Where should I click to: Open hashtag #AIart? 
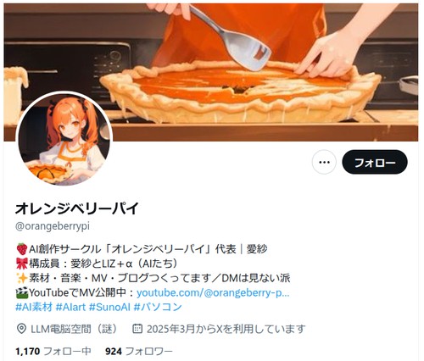pos(70,307)
